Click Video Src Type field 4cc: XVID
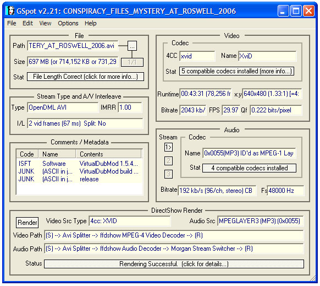320x286 pixels. point(130,221)
